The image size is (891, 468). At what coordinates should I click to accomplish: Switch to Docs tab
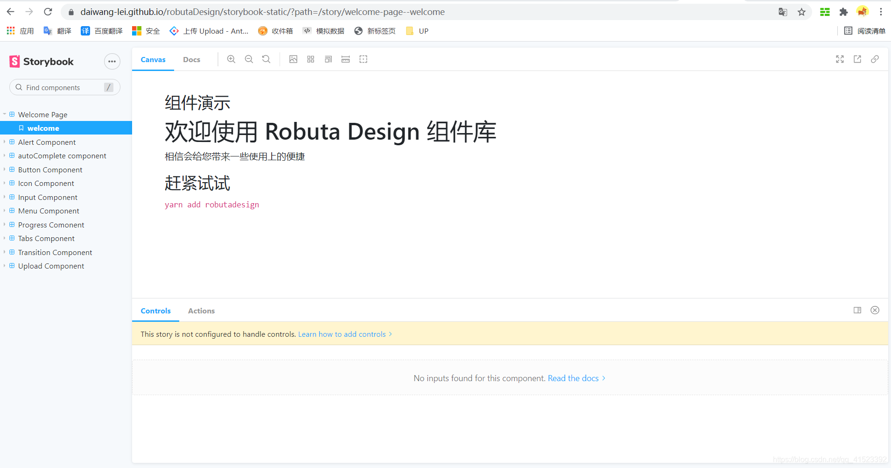pos(191,60)
